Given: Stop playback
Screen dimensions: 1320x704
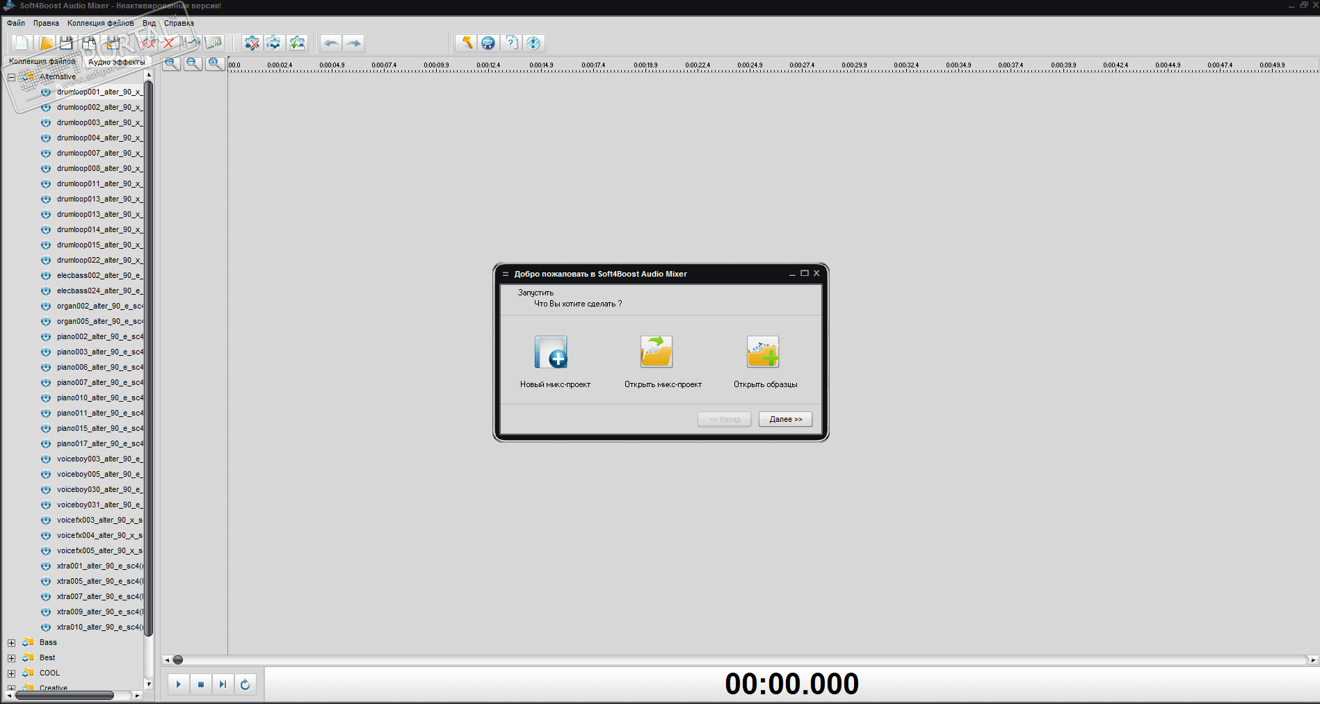Looking at the screenshot, I should [x=201, y=685].
